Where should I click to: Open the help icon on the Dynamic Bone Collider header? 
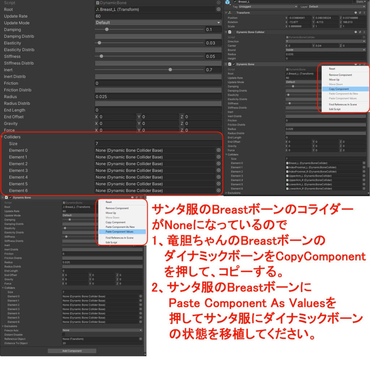coord(356,32)
